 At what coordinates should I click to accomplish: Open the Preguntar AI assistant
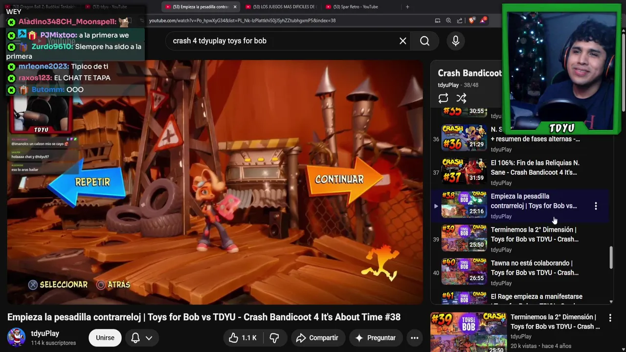(x=375, y=338)
